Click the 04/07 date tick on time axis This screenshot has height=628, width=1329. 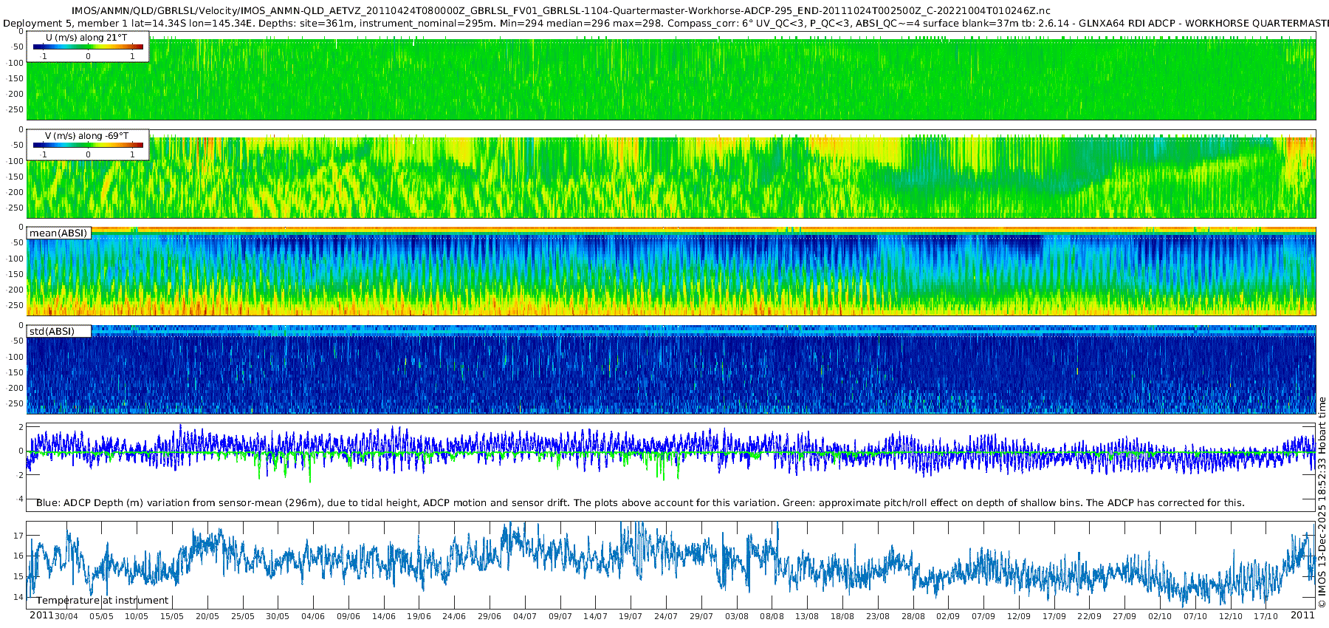coord(525,616)
